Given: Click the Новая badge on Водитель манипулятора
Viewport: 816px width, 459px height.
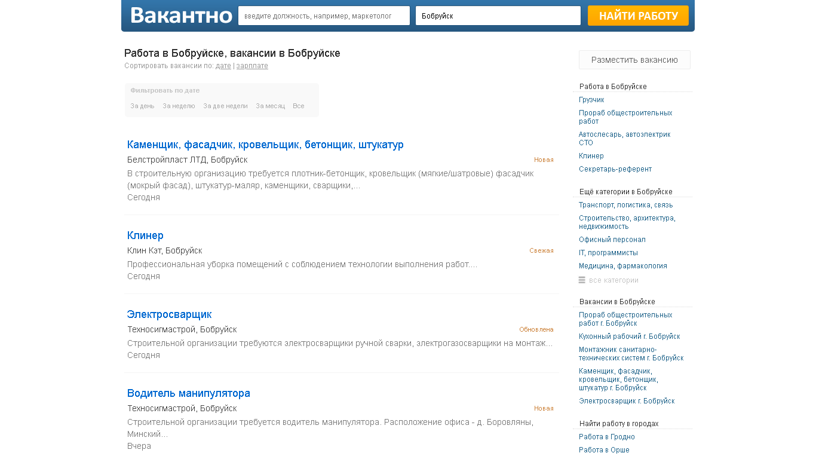Looking at the screenshot, I should click(x=544, y=408).
